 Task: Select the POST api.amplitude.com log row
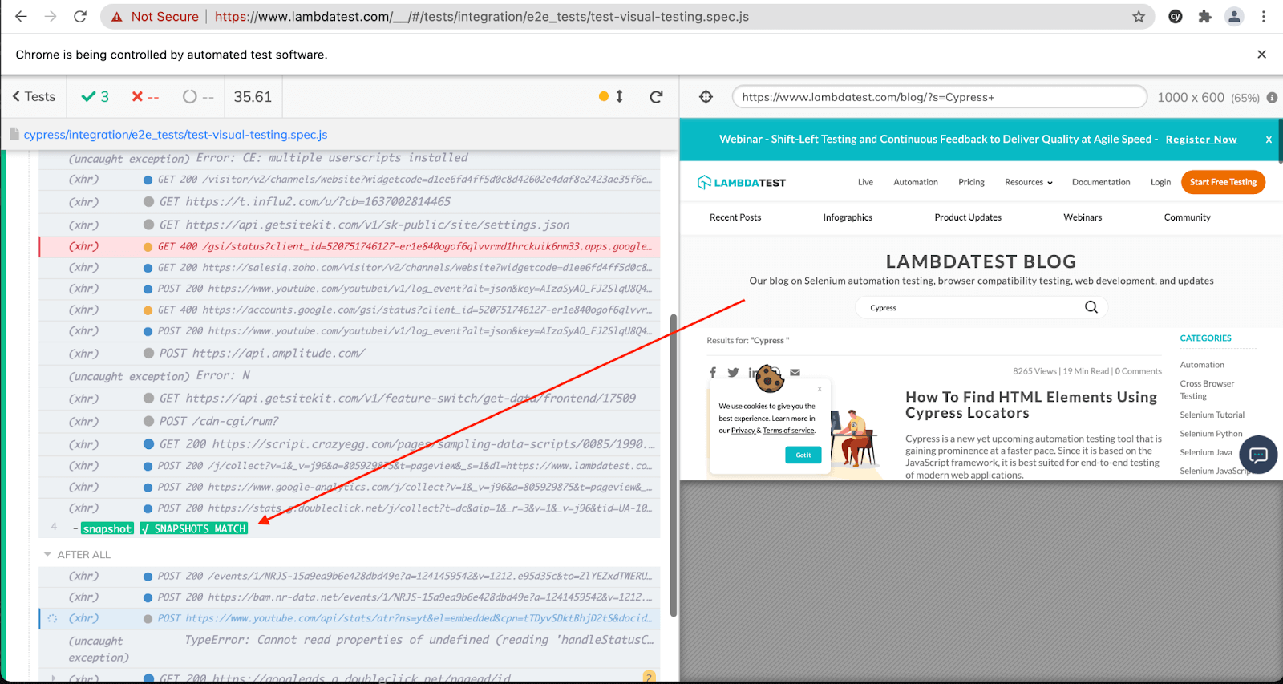pos(349,354)
